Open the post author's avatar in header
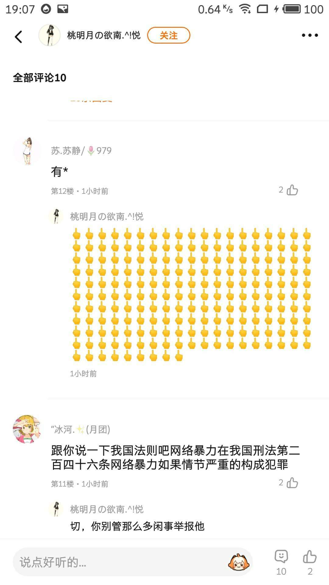The image size is (329, 585). tap(49, 35)
